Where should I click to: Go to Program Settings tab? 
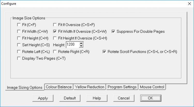click(122, 87)
